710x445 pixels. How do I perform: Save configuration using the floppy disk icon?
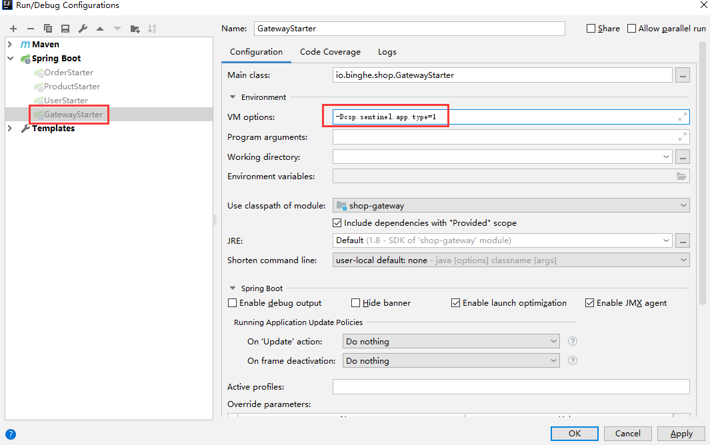tap(65, 29)
